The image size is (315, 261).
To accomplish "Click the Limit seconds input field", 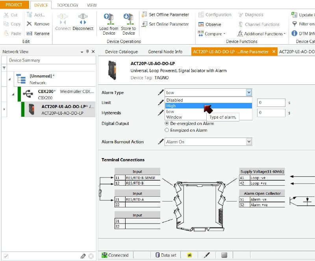I will click(x=271, y=103).
